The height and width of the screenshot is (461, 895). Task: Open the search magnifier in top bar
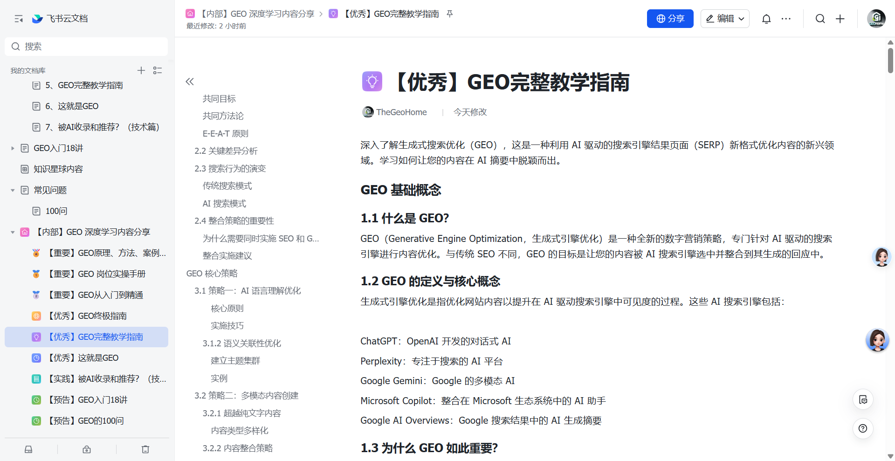pos(820,19)
